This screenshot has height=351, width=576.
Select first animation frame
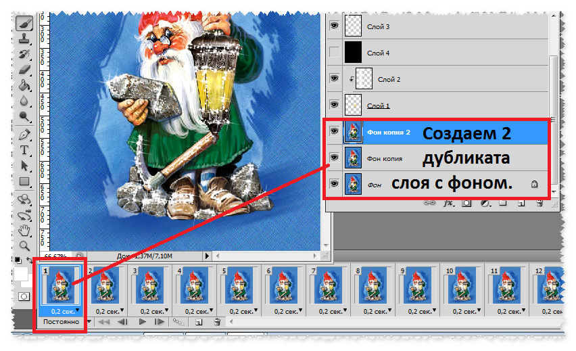(x=103, y=323)
